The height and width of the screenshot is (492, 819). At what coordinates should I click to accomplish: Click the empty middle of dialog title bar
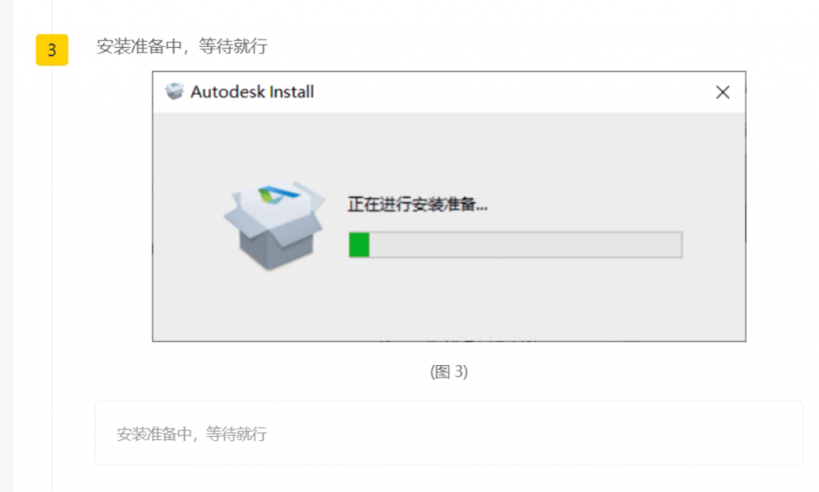[512, 93]
